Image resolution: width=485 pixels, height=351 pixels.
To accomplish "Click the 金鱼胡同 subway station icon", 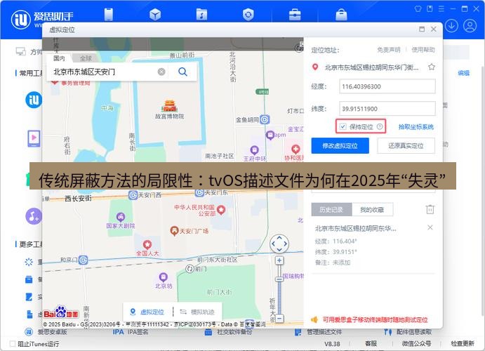I will click(265, 119).
